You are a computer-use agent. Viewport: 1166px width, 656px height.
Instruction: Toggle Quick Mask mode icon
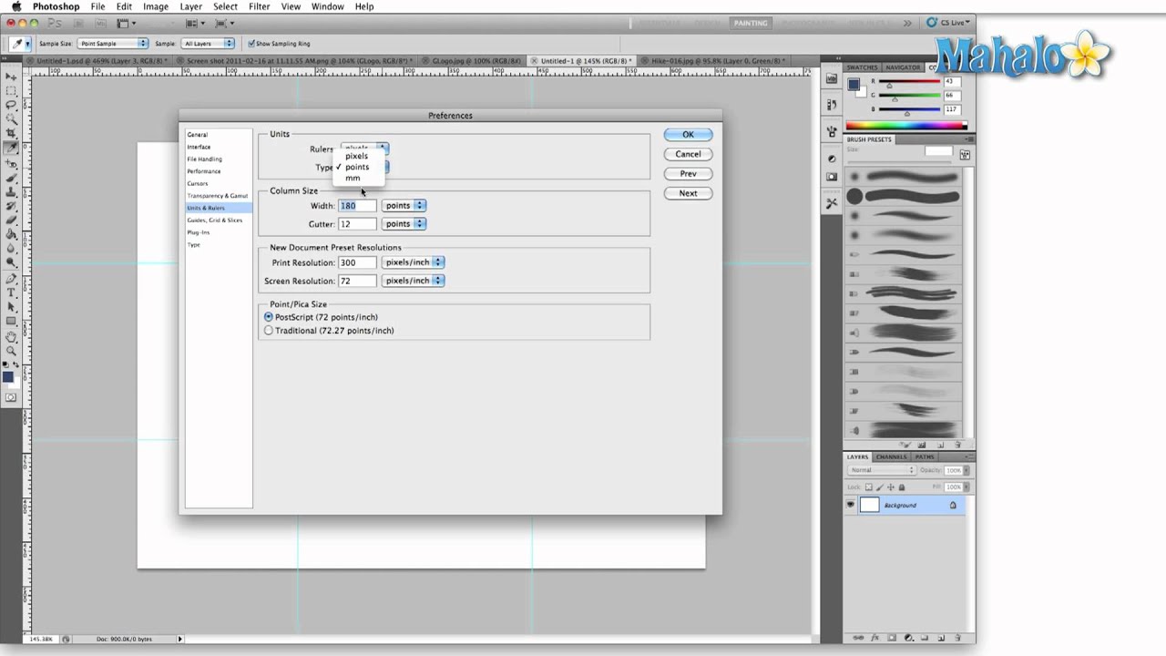pyautogui.click(x=11, y=397)
